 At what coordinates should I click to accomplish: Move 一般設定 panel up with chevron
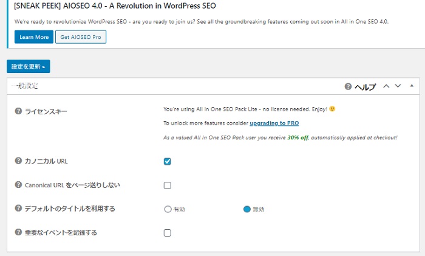click(386, 86)
